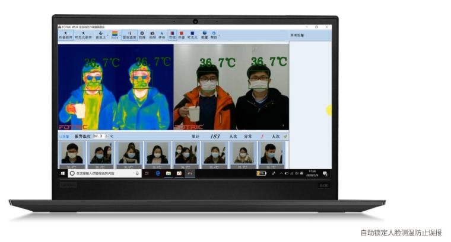The height and width of the screenshot is (242, 451).
Task: Toggle the 固定温度 fixed temperature button
Action: [x=129, y=35]
